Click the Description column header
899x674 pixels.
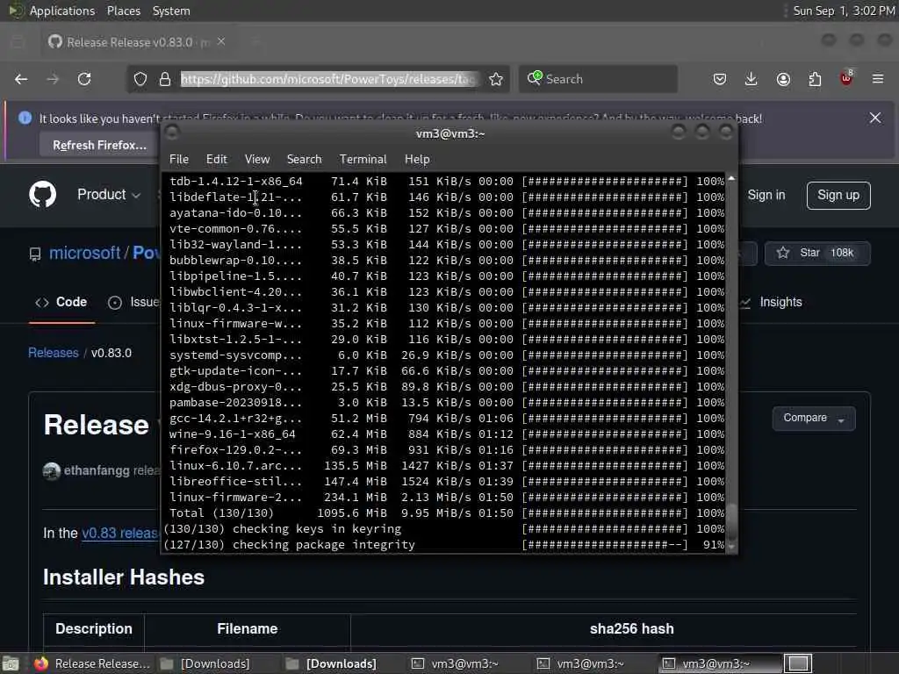click(93, 628)
